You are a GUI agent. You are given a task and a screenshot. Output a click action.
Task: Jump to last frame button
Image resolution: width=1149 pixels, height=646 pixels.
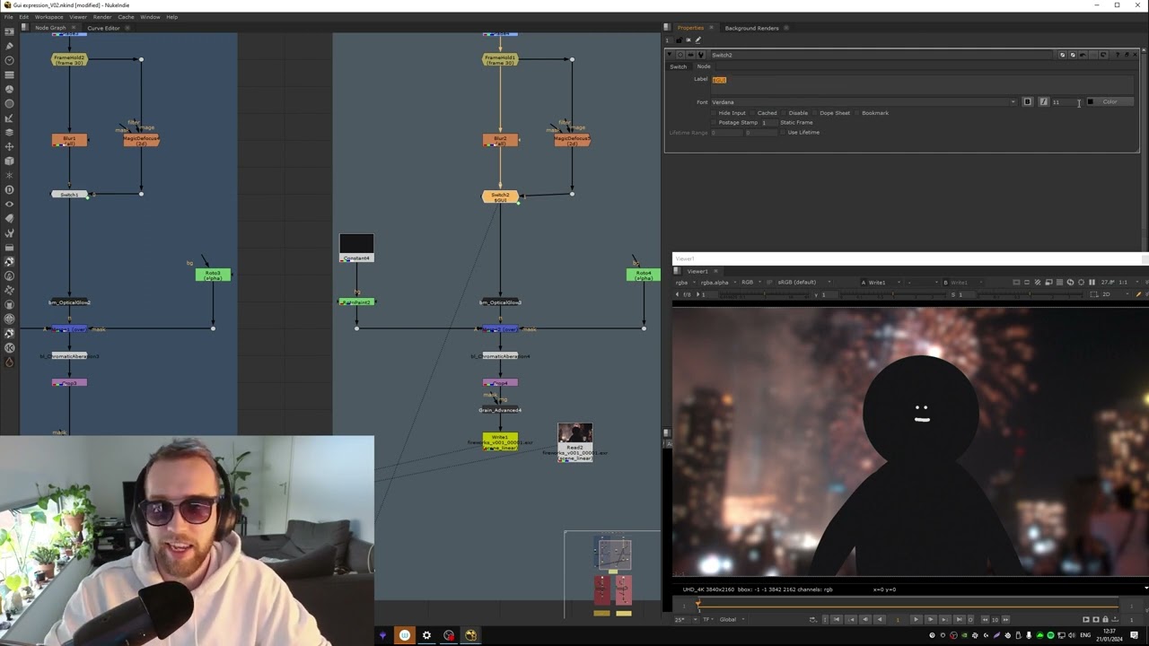(959, 619)
